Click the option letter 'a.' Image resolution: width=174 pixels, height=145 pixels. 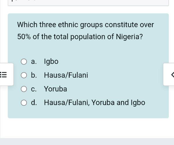34,62
